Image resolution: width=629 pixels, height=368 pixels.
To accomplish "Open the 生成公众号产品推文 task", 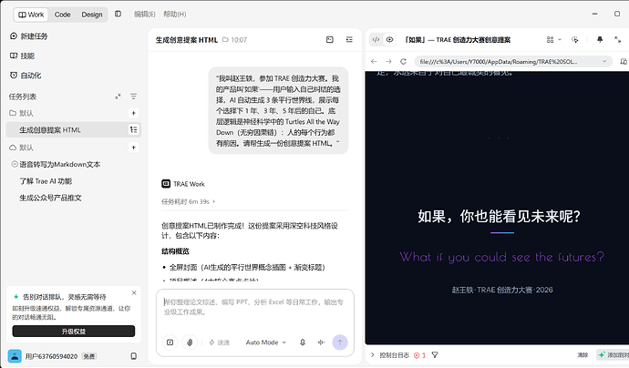I will [50, 198].
